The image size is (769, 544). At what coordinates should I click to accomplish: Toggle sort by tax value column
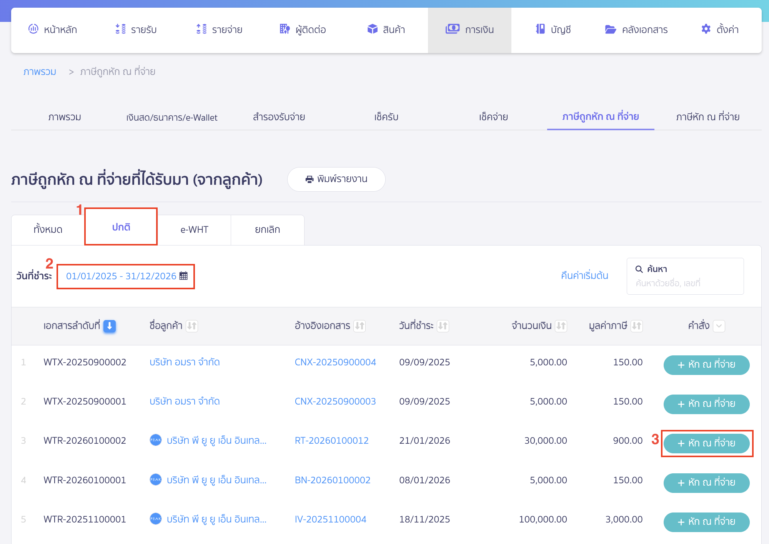pyautogui.click(x=637, y=326)
